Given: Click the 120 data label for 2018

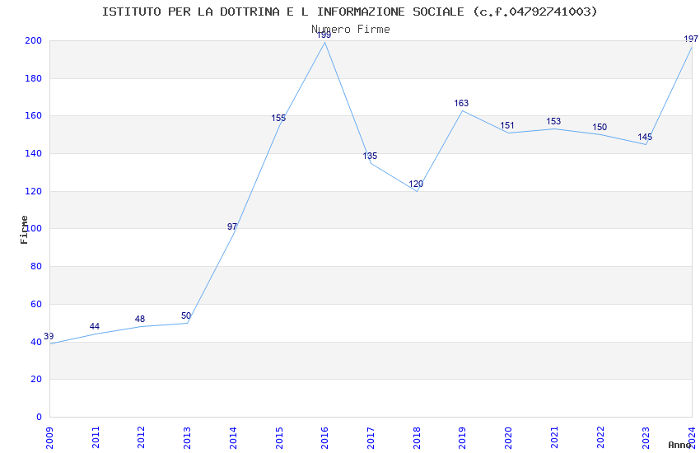Looking at the screenshot, I should click(x=416, y=184).
